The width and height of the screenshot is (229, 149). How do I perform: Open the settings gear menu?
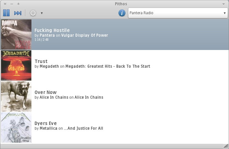coord(33,13)
